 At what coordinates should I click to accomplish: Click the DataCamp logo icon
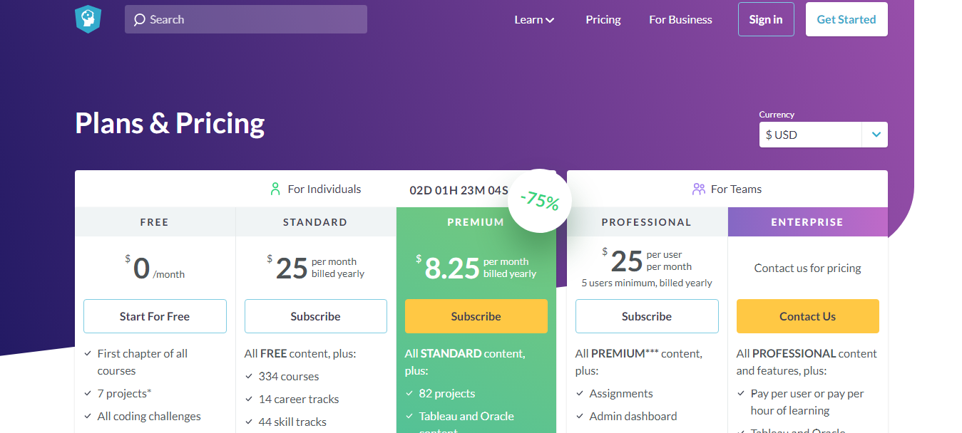88,19
